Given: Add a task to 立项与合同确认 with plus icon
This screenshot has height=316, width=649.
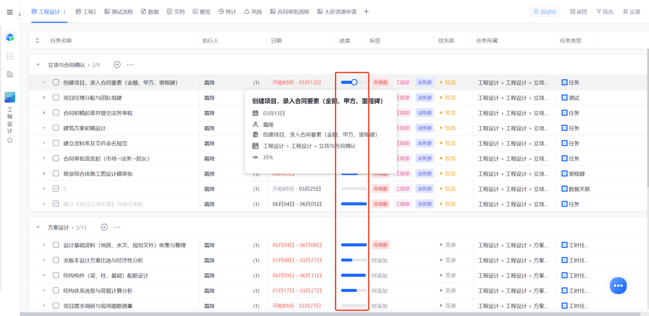Looking at the screenshot, I should pyautogui.click(x=117, y=64).
